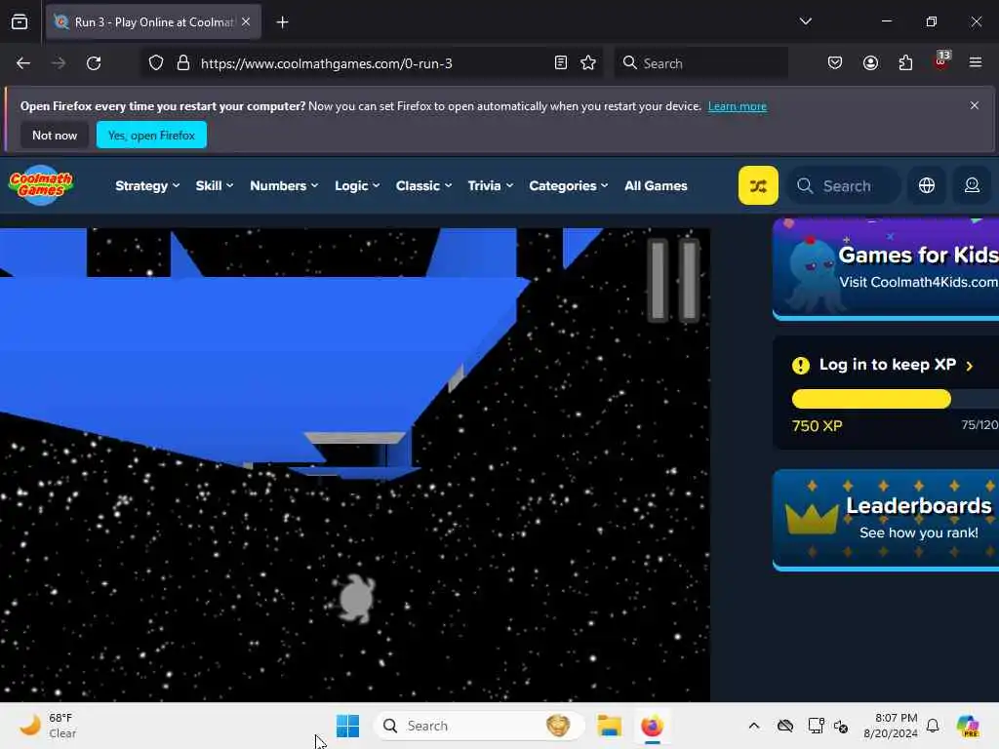Screen dimensions: 999x749
Task: Open the Firefox account icon
Action: [870, 63]
